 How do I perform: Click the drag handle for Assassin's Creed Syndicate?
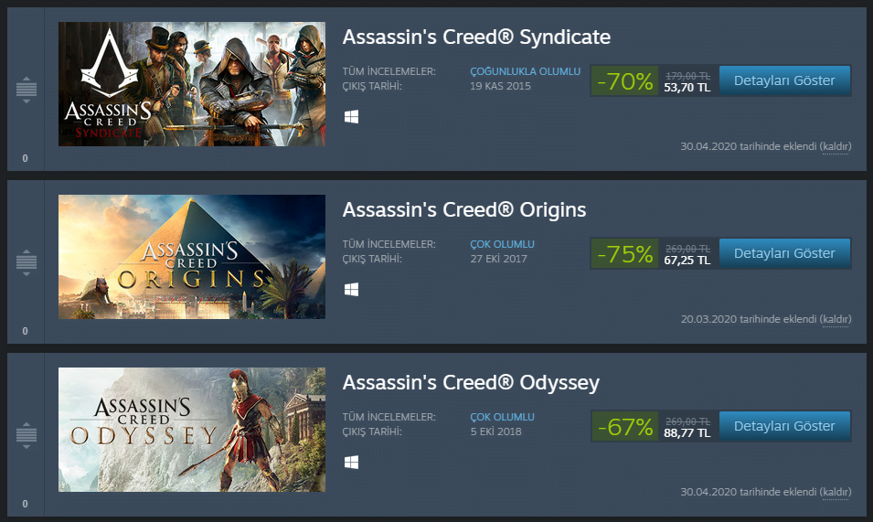[x=26, y=90]
